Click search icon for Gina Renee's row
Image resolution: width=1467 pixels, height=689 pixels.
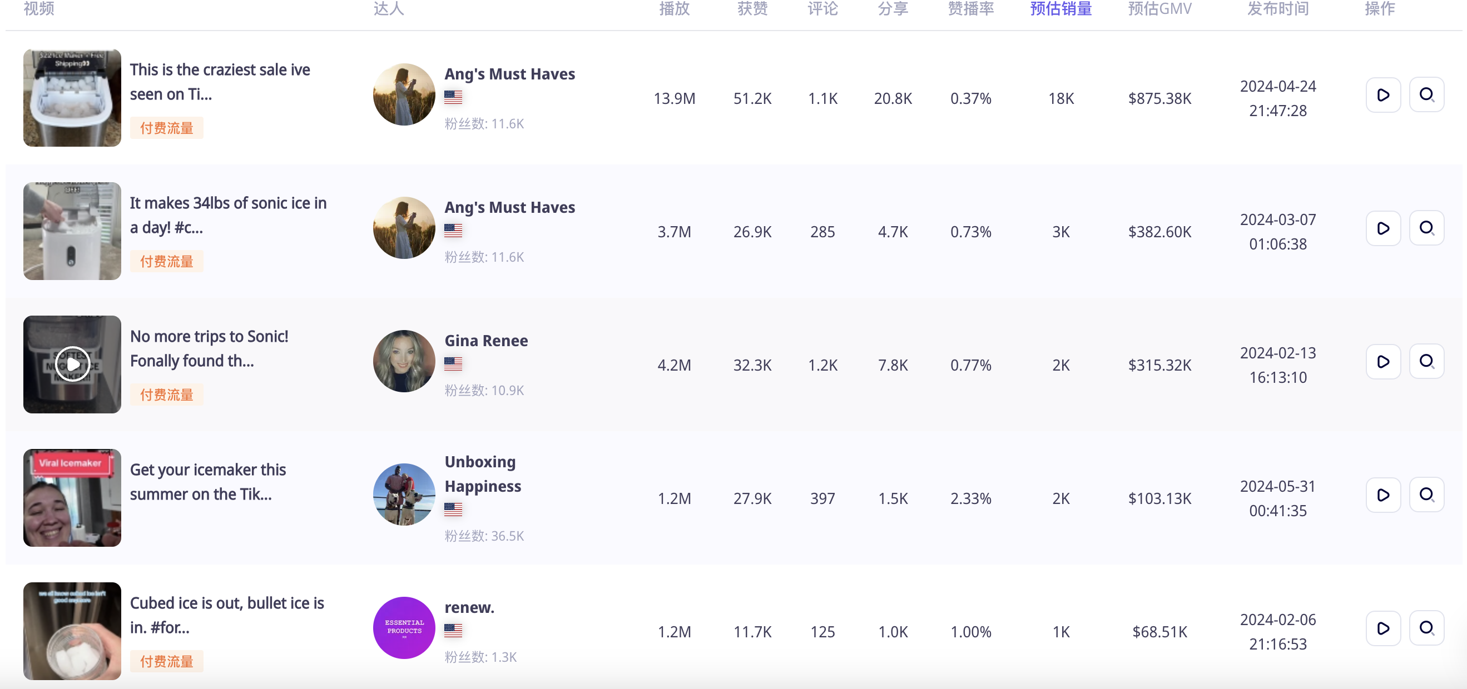(x=1426, y=361)
